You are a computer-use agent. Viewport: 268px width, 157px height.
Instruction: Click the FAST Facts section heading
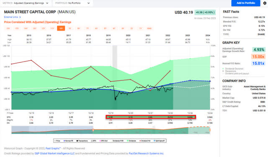[x=231, y=12]
